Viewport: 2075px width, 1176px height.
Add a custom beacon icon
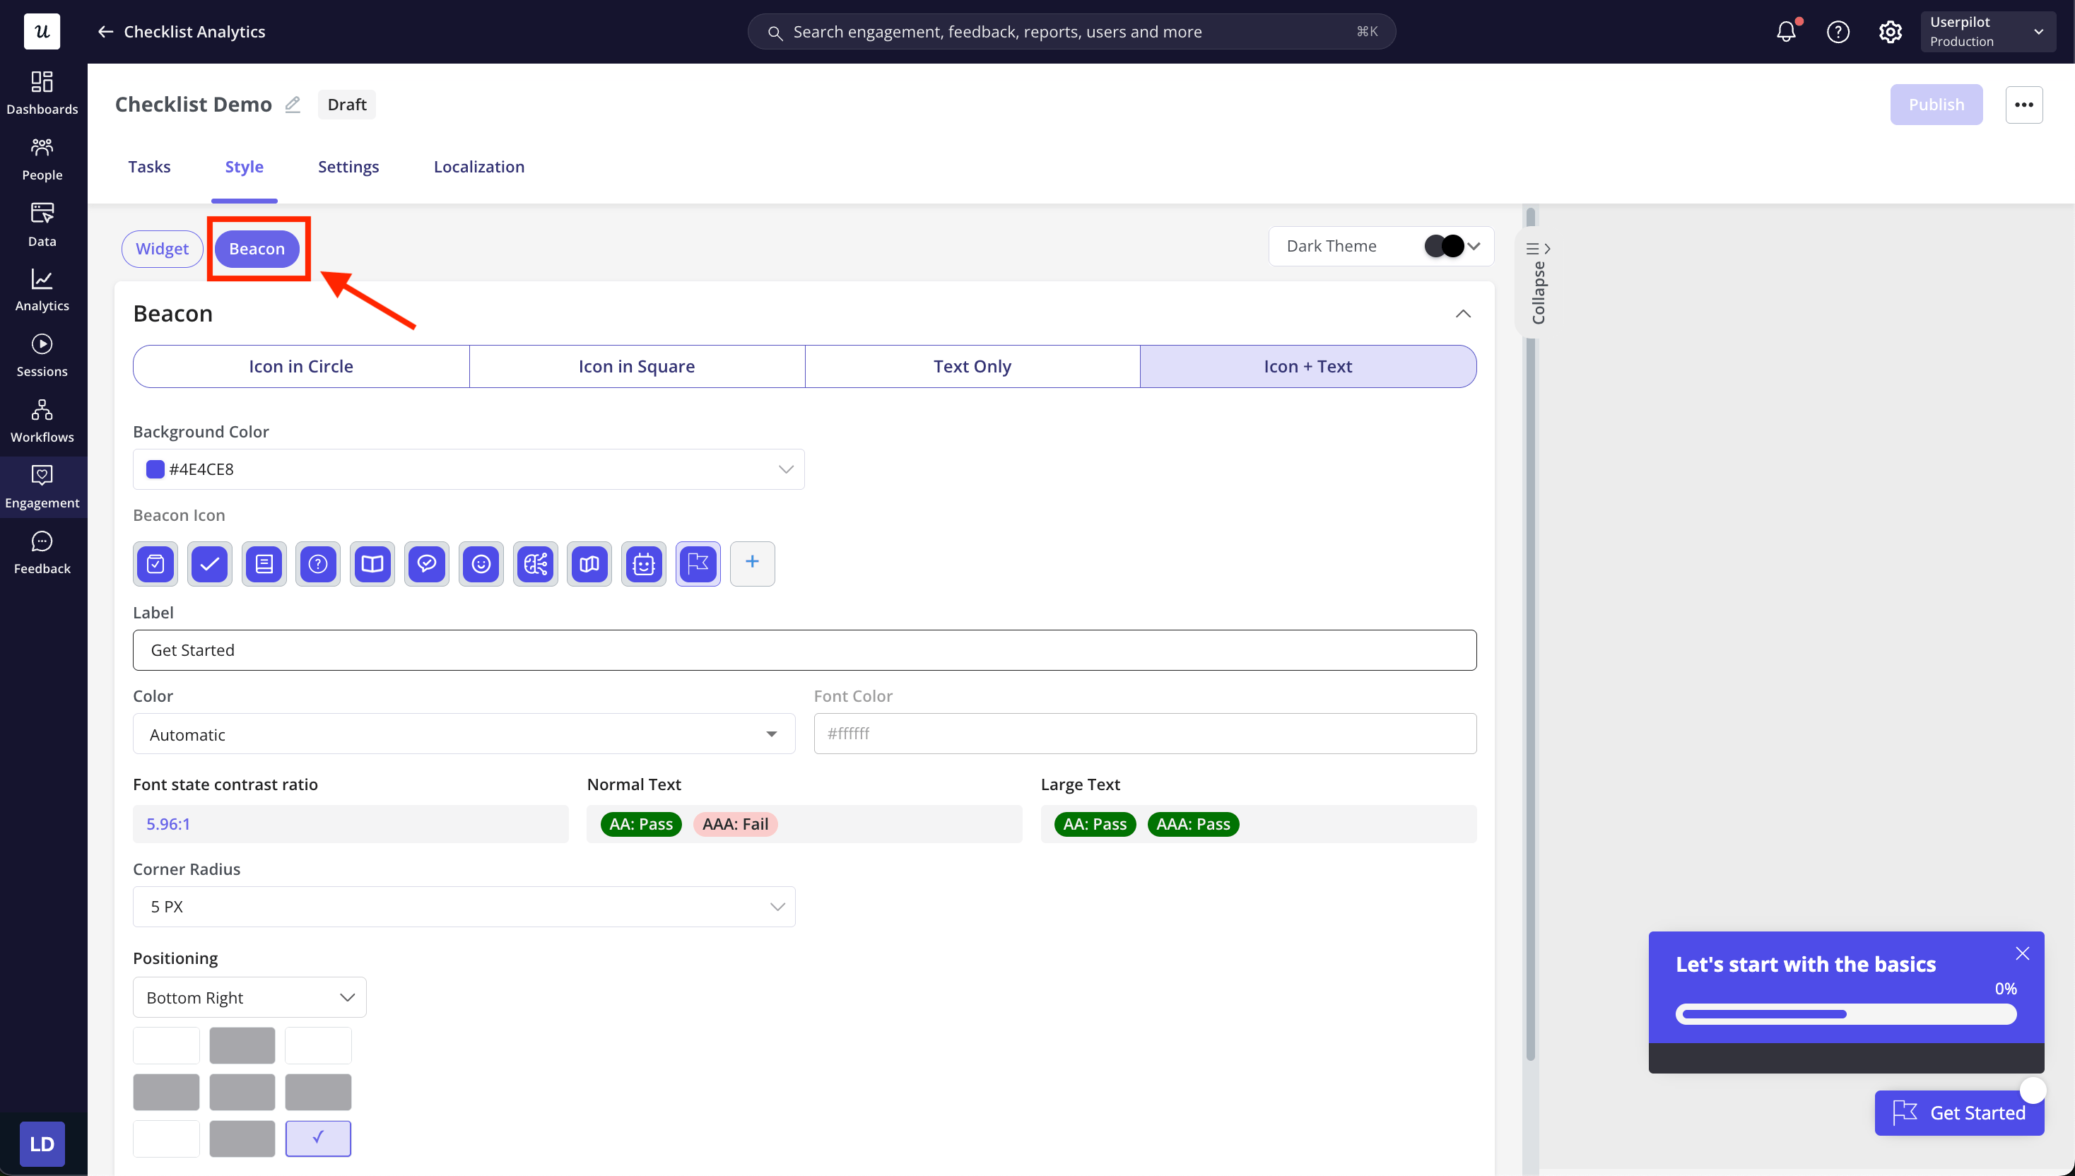[752, 563]
